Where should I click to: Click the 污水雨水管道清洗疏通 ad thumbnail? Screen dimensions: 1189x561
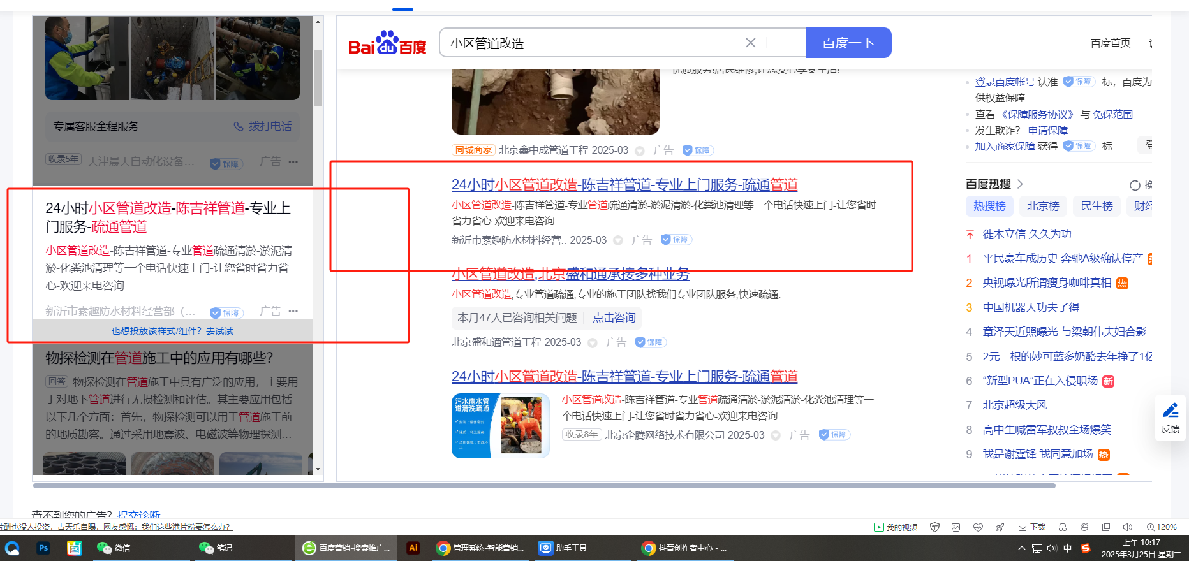(501, 425)
